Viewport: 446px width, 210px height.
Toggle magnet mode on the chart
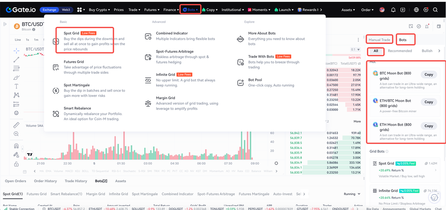[16, 146]
